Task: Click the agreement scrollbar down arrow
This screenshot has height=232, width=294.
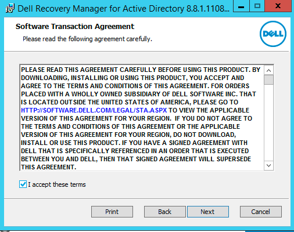Action: (268, 165)
